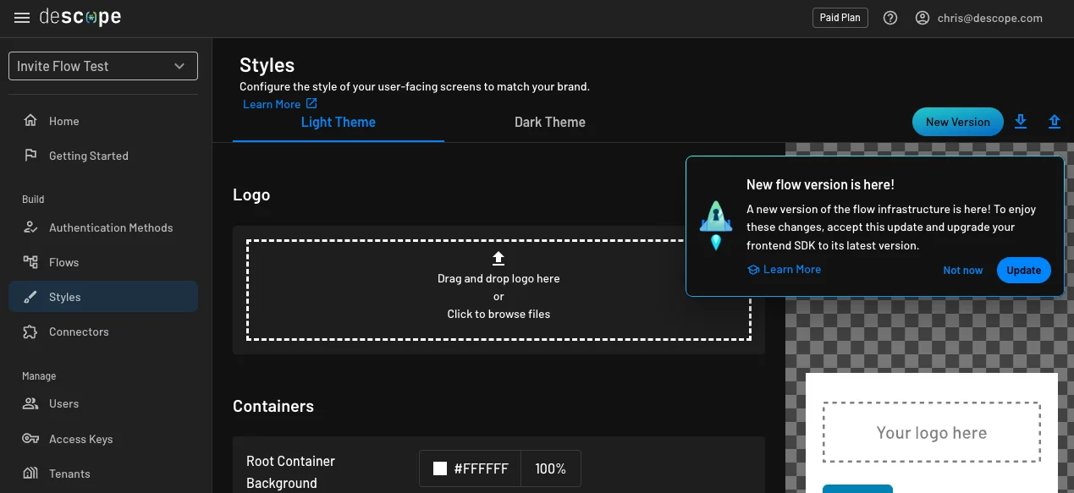Open the Connectors page

[103, 331]
